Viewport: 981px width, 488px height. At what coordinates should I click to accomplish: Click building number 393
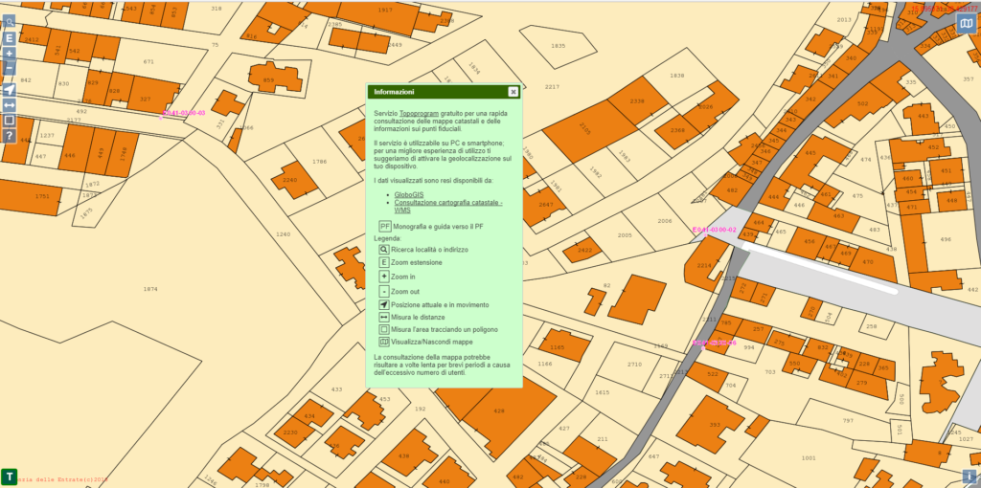point(715,425)
